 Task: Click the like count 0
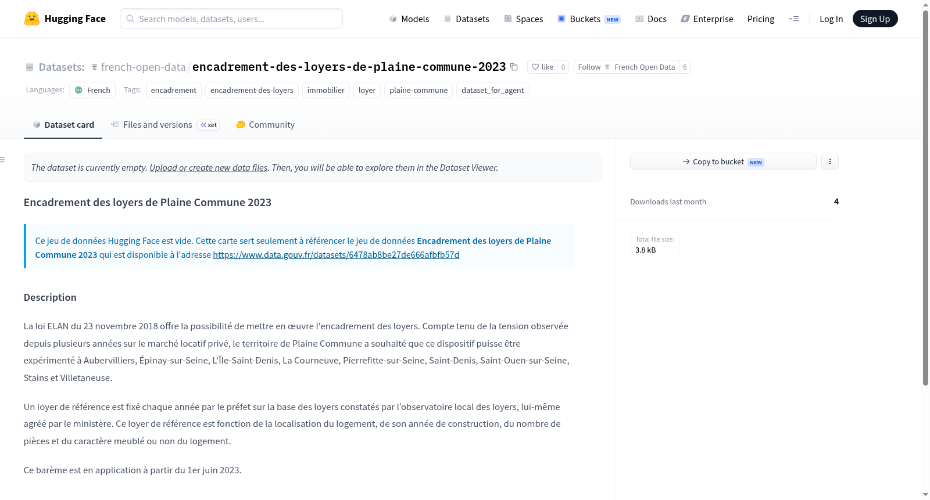(563, 67)
